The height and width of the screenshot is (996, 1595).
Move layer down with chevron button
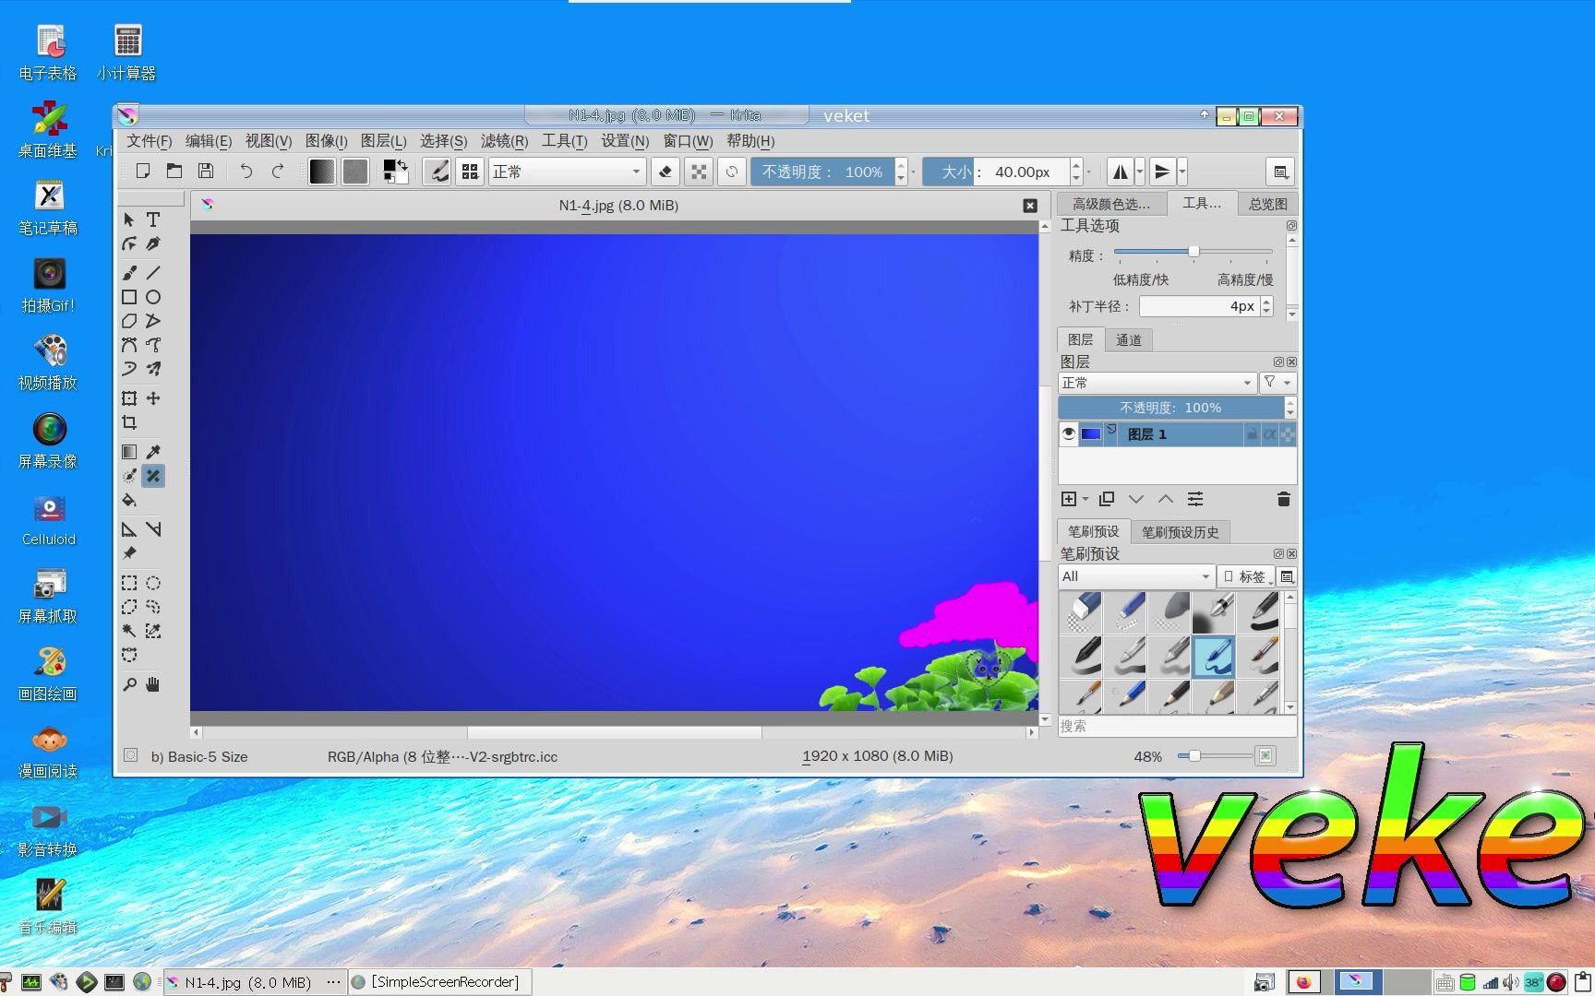point(1136,499)
